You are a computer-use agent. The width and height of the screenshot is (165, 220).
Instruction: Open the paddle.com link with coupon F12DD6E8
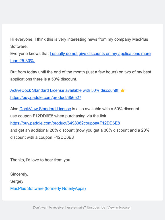[65, 123]
